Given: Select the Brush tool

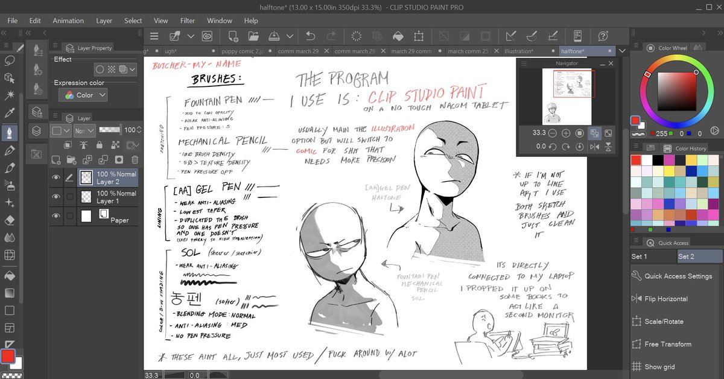Looking at the screenshot, I should (10, 167).
